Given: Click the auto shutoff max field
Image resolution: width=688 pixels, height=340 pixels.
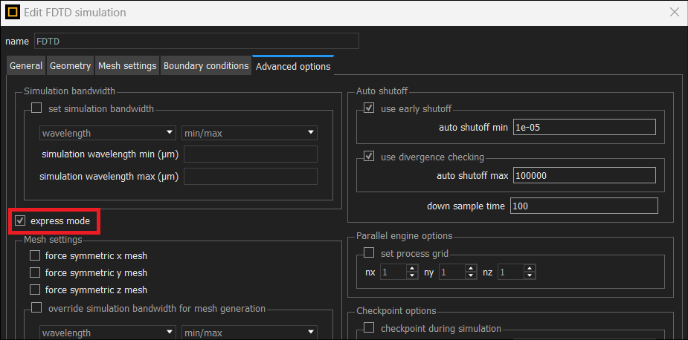Looking at the screenshot, I should (584, 176).
